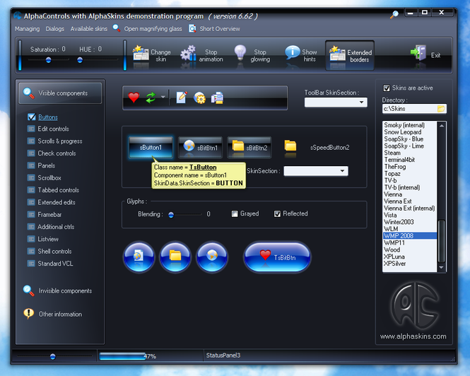
Task: Click skin list scrollbar down arrow
Action: point(441,267)
